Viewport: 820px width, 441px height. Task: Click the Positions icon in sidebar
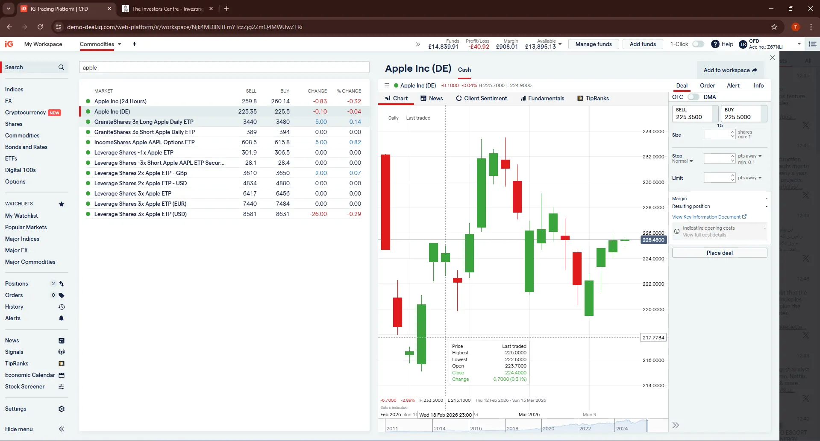(x=62, y=284)
